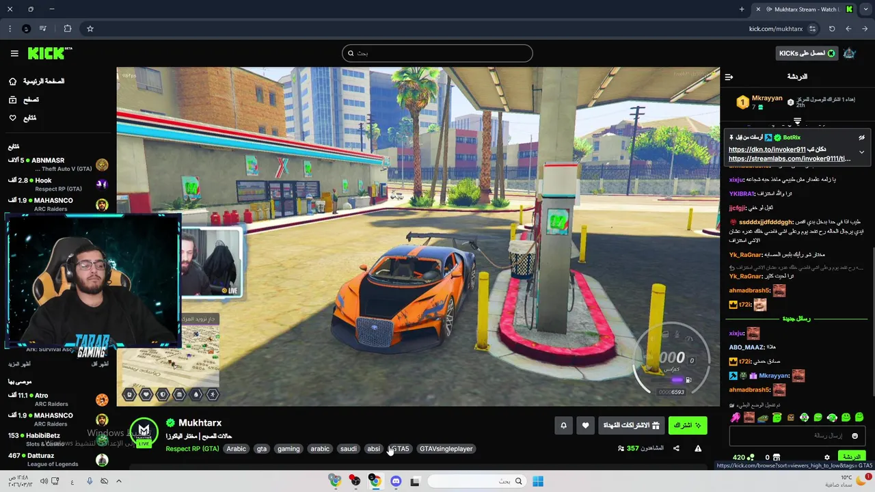Viewport: 875px width, 492px height.
Task: Select the Arabic tag
Action: [x=236, y=449]
